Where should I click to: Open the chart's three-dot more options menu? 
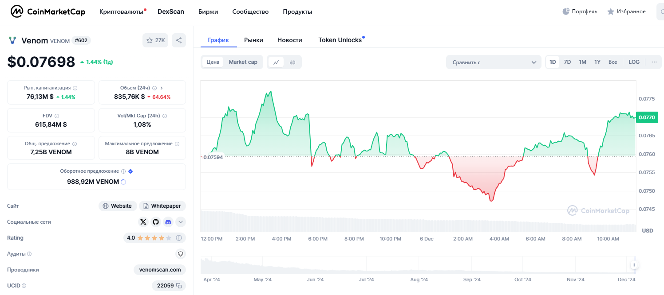click(x=654, y=62)
